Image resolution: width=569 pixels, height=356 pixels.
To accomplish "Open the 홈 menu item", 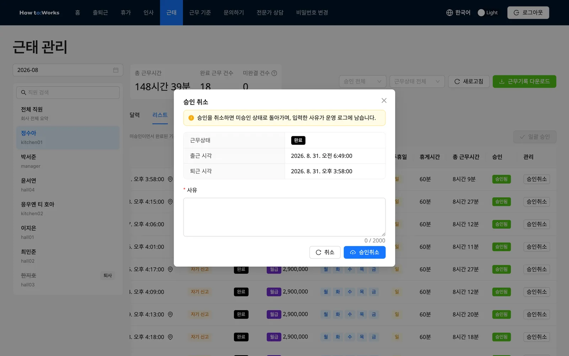I will click(x=78, y=12).
